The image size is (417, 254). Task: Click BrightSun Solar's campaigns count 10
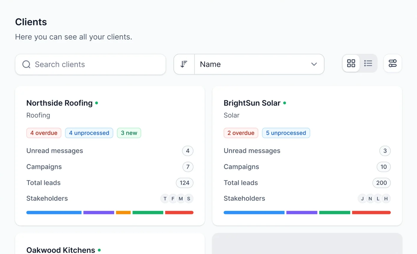pos(384,167)
